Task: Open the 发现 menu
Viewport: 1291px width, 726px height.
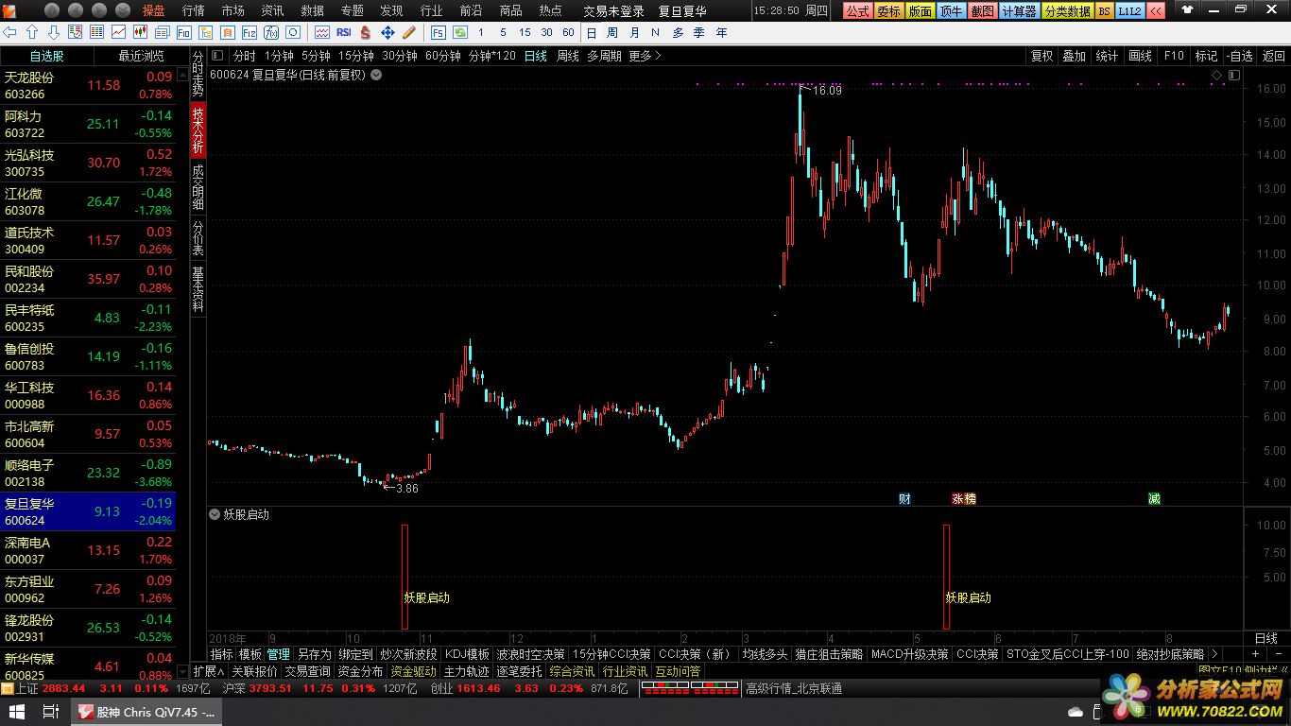Action: click(x=391, y=10)
